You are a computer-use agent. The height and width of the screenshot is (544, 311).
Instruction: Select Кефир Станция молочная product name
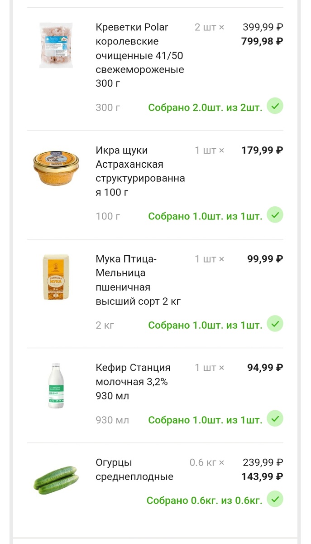coord(133,381)
